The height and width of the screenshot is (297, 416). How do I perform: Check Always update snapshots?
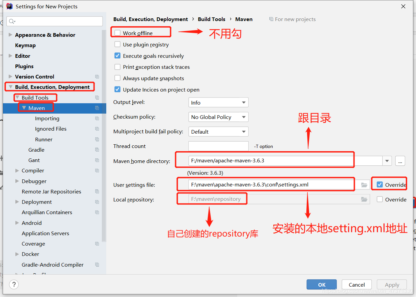tap(117, 78)
